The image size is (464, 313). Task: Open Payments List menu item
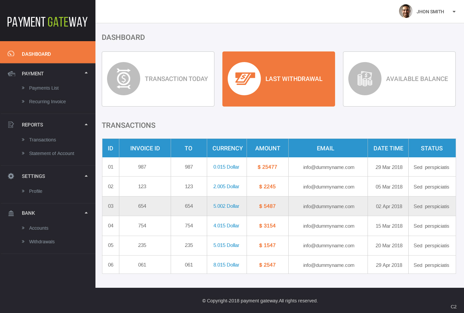[x=44, y=88]
